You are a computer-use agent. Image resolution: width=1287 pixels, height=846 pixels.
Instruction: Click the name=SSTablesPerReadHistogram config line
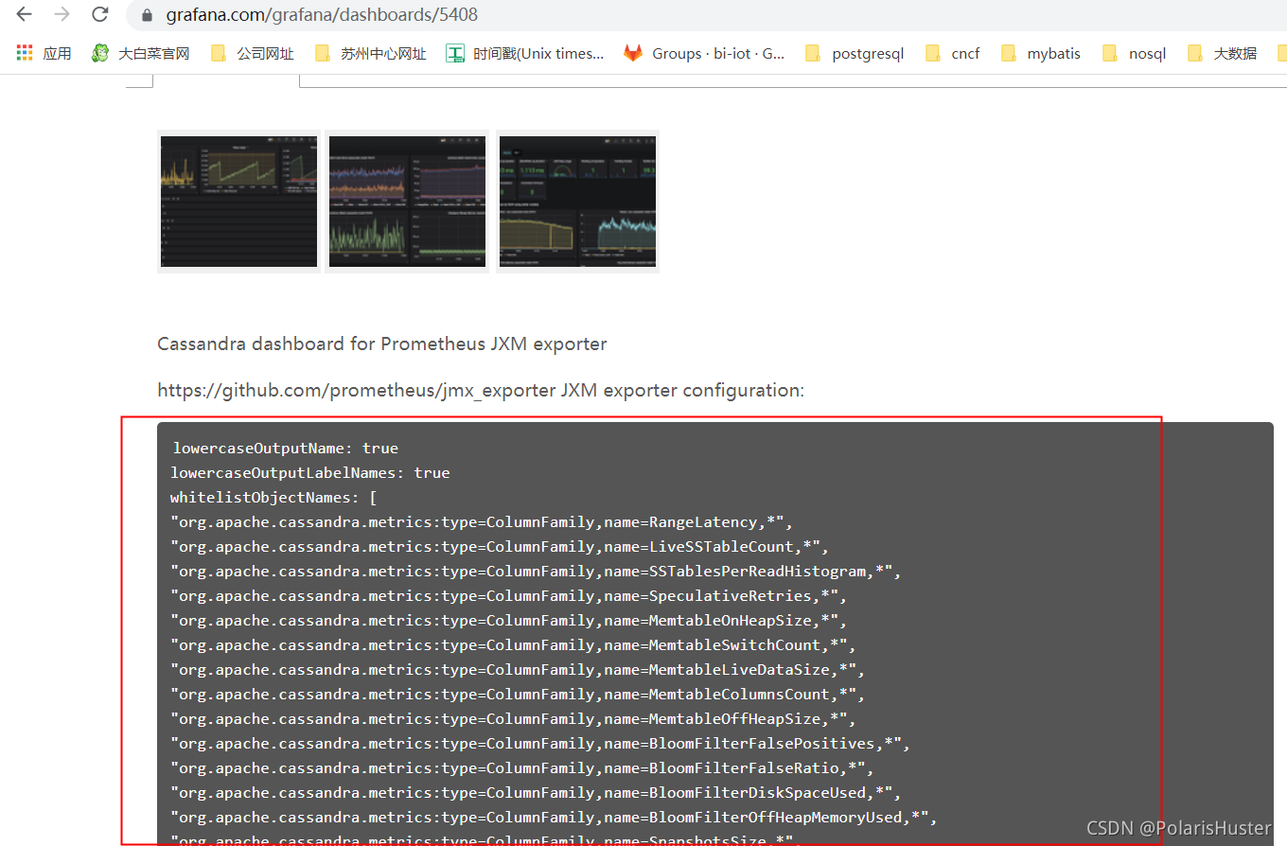pos(536,572)
